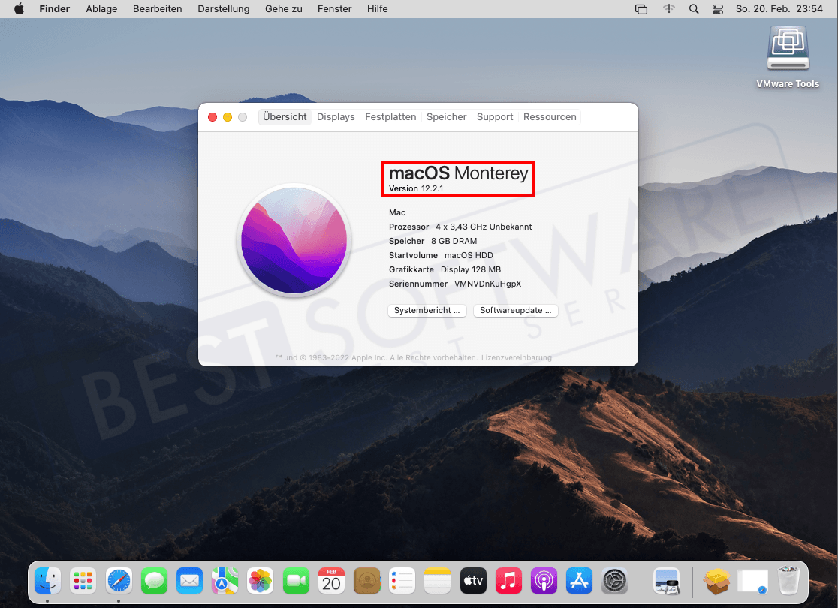Open Spotlight search in the menu bar
Image resolution: width=838 pixels, height=608 pixels.
point(693,8)
